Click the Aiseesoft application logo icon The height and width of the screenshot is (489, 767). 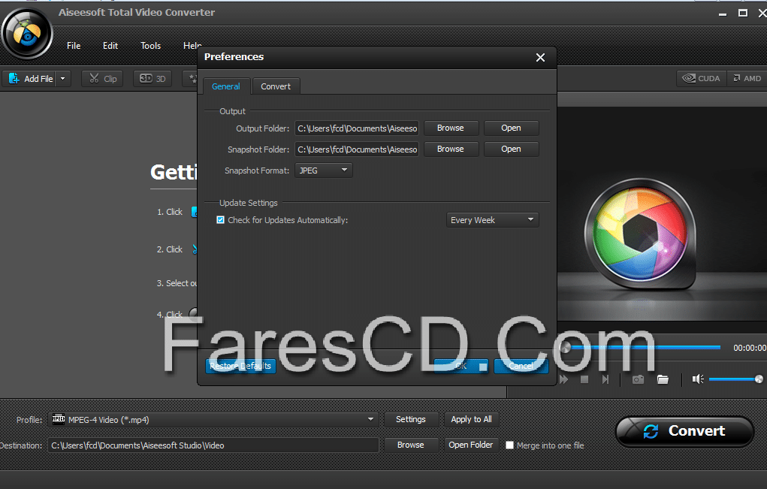[26, 34]
